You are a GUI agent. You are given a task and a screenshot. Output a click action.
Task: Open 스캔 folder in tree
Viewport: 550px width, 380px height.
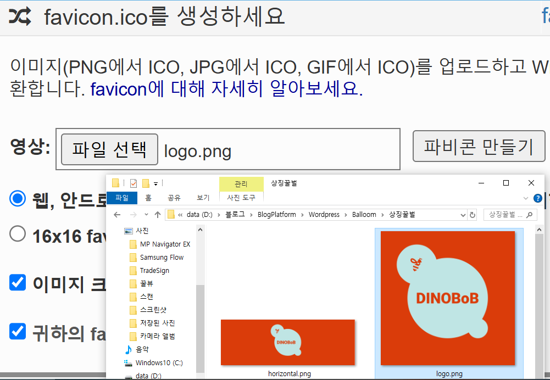pyautogui.click(x=146, y=297)
